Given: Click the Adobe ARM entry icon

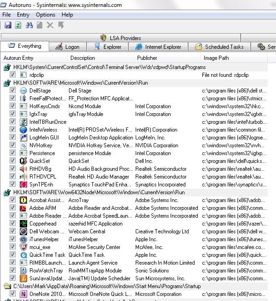Looking at the screenshot, I should 23,208.
